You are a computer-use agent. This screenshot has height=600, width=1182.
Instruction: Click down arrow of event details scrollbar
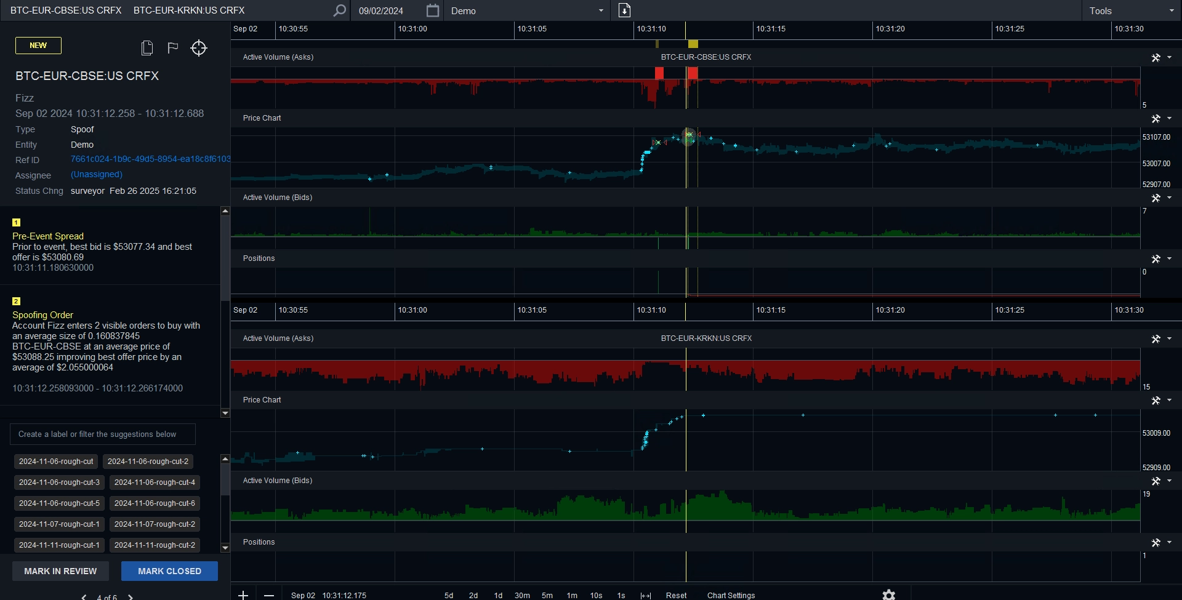point(225,413)
